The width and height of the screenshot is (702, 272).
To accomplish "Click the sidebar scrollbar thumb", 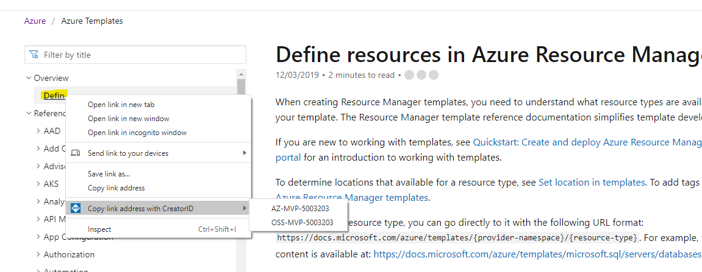I will click(x=242, y=87).
